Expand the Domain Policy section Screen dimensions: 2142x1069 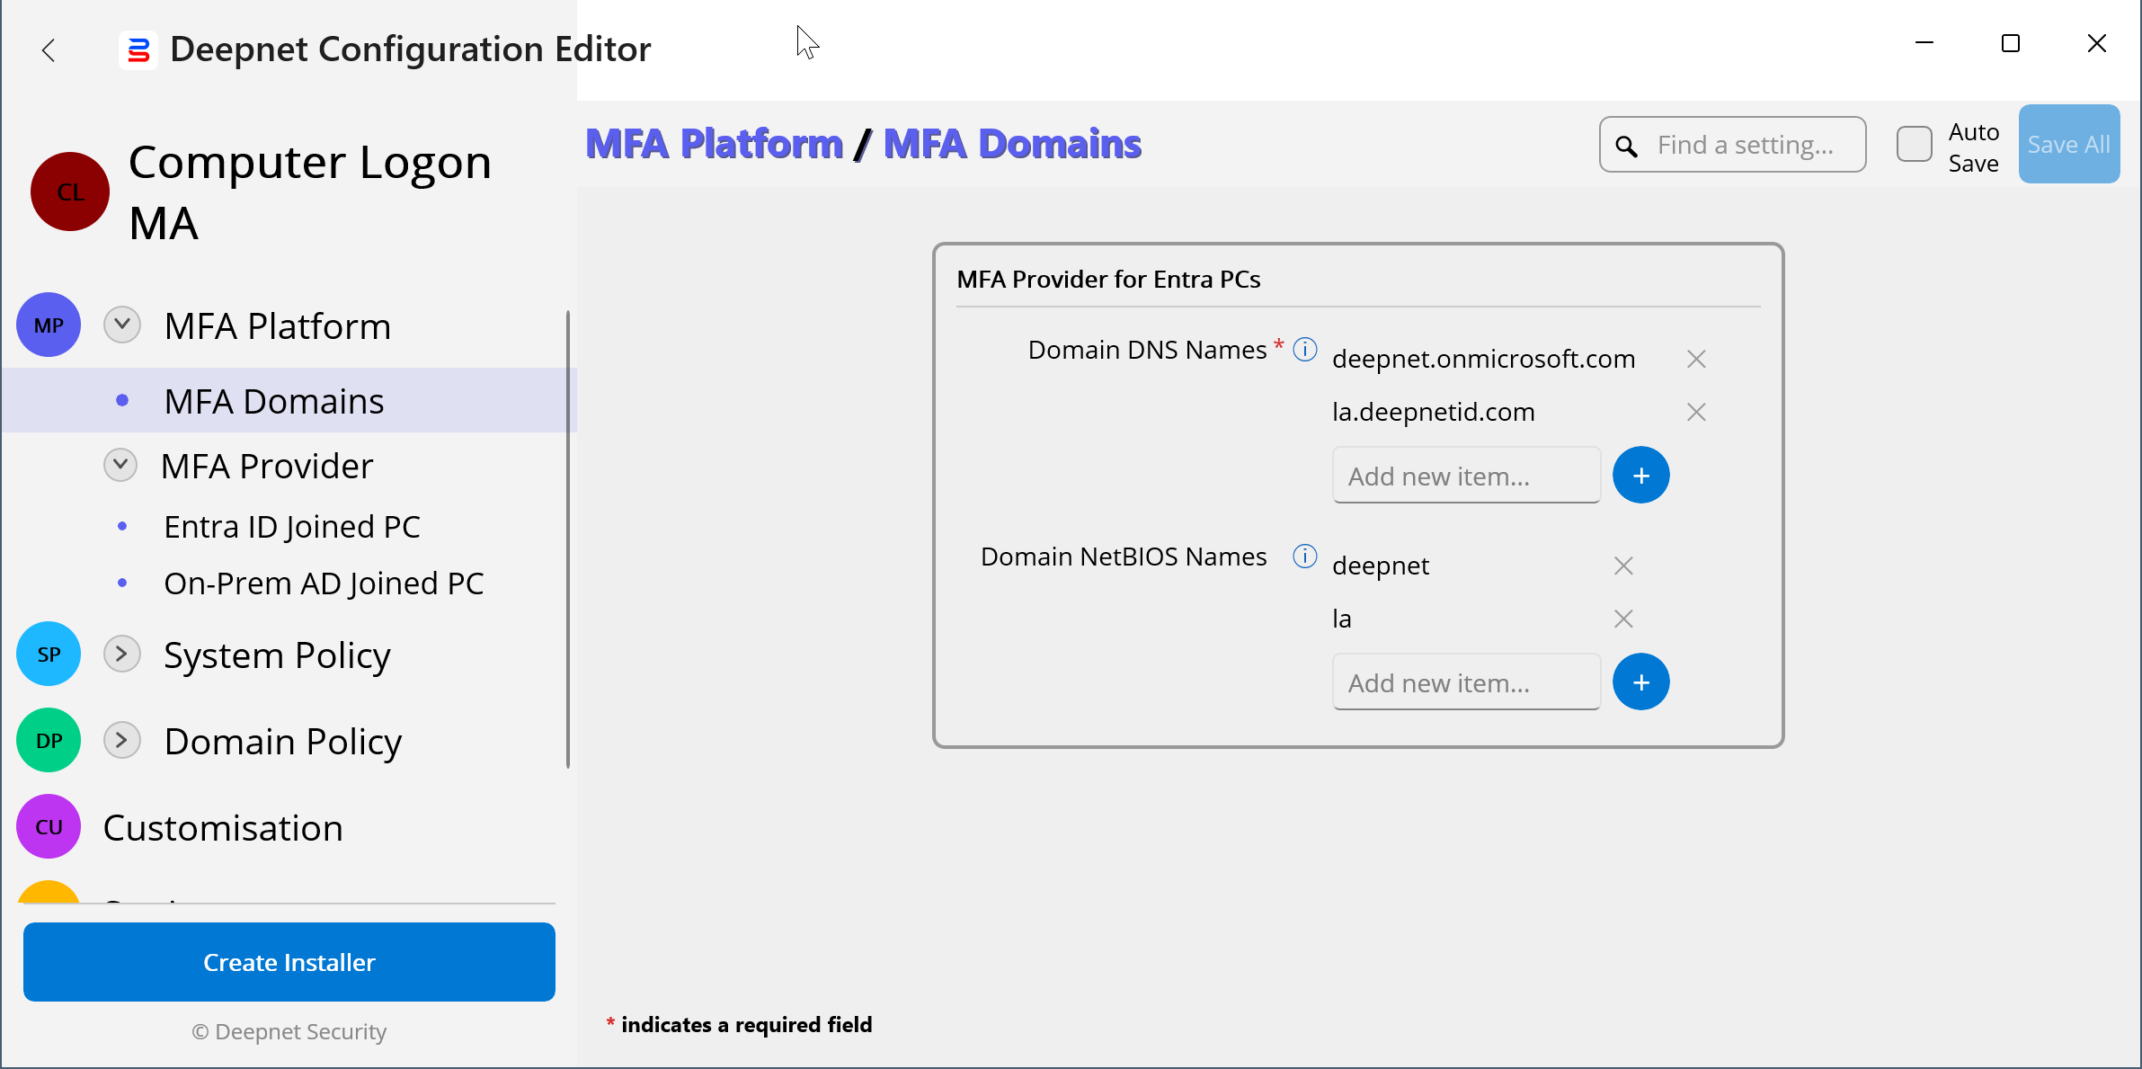click(122, 741)
